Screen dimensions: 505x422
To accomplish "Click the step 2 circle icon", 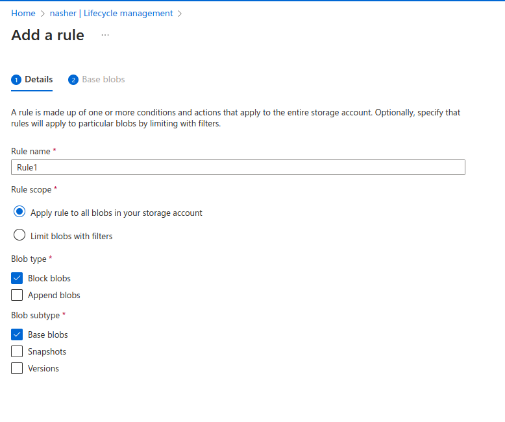I will click(x=73, y=80).
